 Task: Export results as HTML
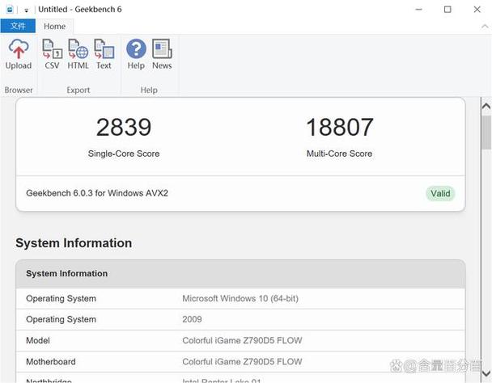pos(78,54)
